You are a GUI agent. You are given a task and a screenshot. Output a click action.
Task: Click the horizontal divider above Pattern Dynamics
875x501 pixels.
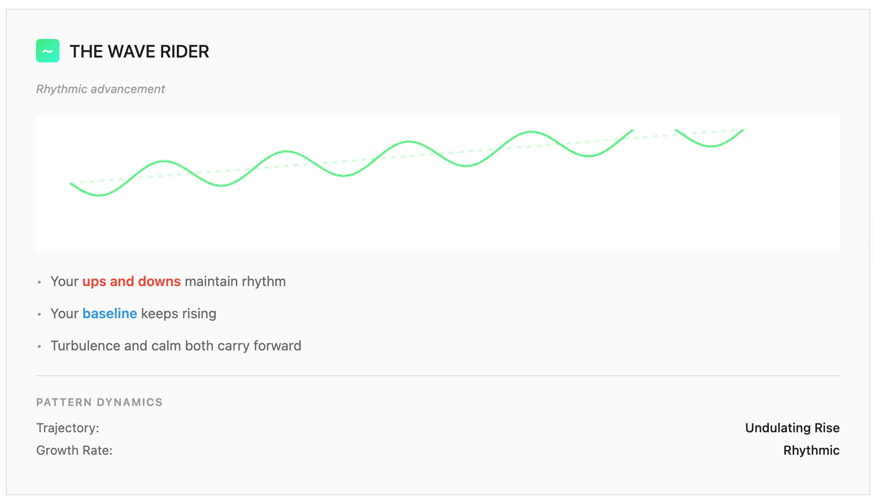(x=438, y=376)
